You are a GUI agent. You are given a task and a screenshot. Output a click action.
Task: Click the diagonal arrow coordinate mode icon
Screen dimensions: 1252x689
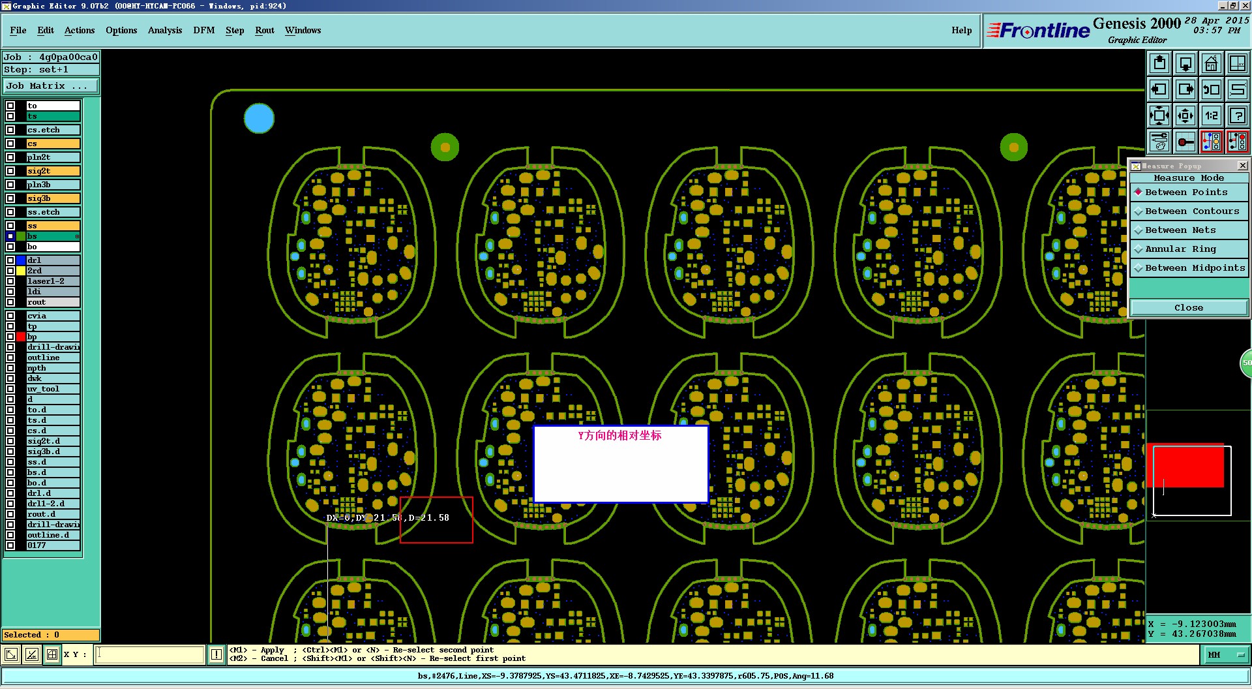pyautogui.click(x=11, y=654)
